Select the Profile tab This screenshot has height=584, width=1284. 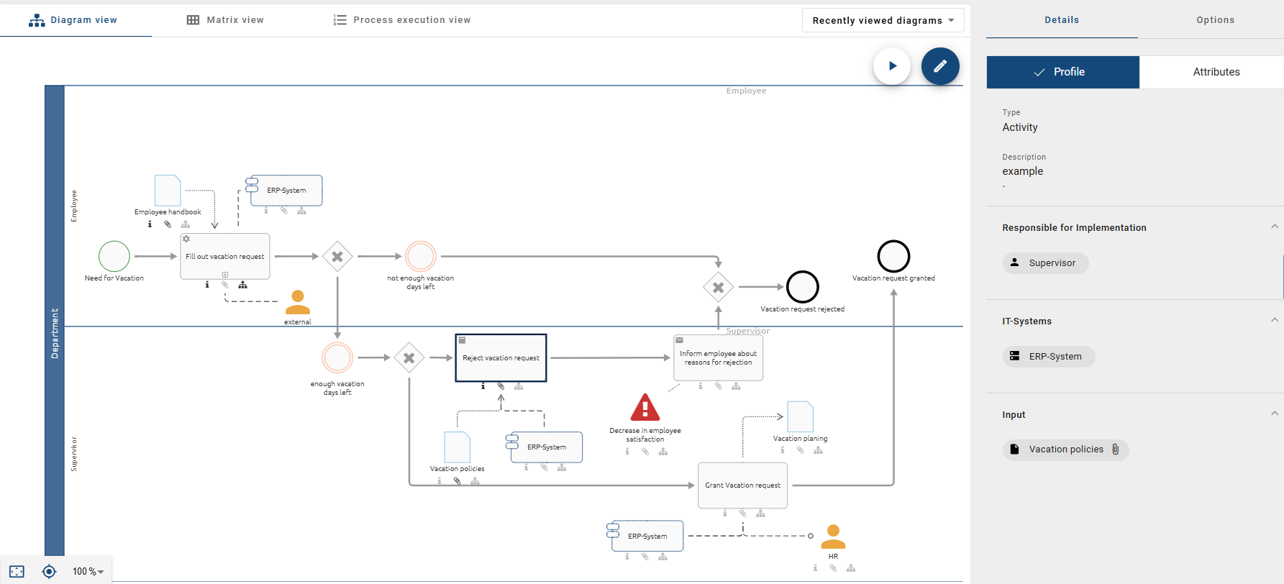tap(1063, 72)
